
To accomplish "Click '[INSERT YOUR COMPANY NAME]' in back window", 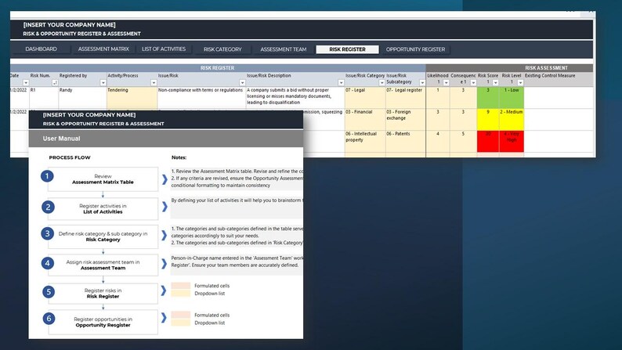I will pos(70,24).
